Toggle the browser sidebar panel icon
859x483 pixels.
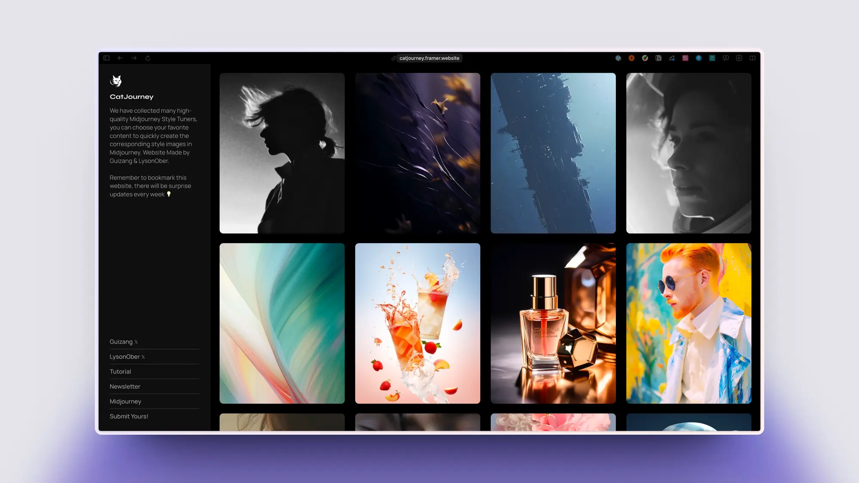coord(107,58)
